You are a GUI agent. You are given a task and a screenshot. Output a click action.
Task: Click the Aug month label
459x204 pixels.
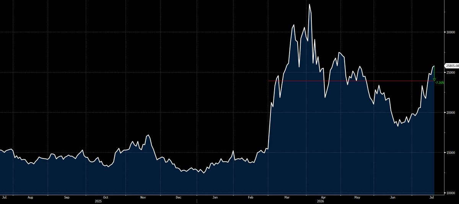(30, 197)
